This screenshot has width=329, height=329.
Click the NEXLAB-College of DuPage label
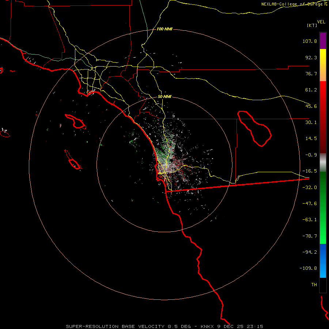[292, 4]
